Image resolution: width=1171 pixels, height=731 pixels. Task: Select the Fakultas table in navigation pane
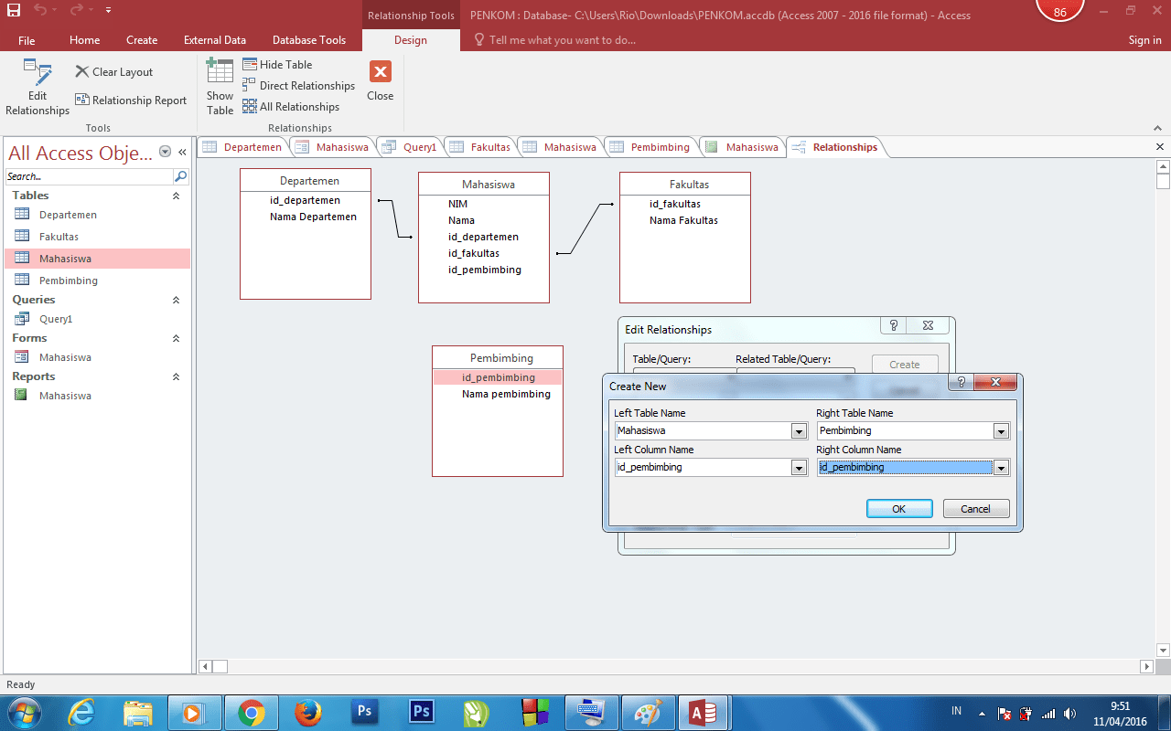(x=98, y=237)
